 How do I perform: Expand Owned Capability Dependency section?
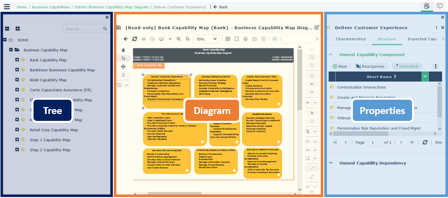(330, 163)
